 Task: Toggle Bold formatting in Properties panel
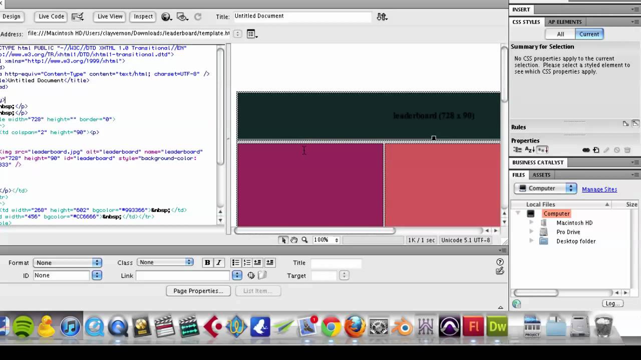pos(207,262)
